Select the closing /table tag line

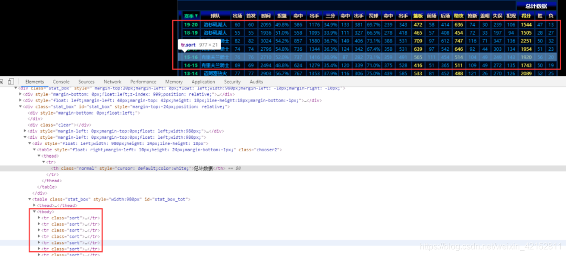tap(47, 187)
